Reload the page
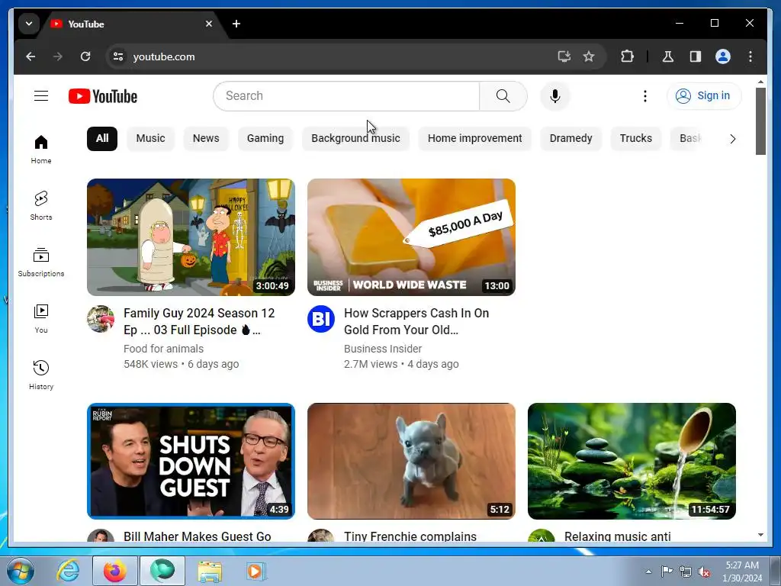Image resolution: width=781 pixels, height=586 pixels. (x=85, y=56)
